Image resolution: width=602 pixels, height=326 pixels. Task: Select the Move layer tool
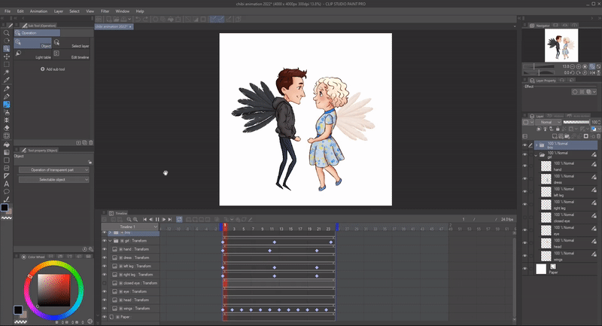(x=7, y=56)
